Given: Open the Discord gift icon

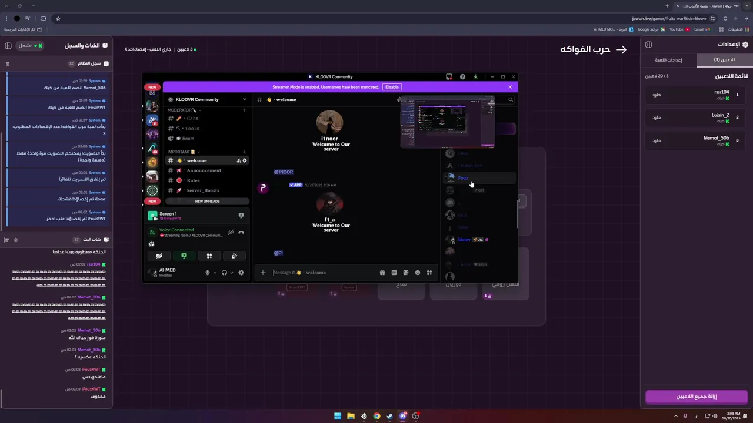Looking at the screenshot, I should tap(382, 273).
